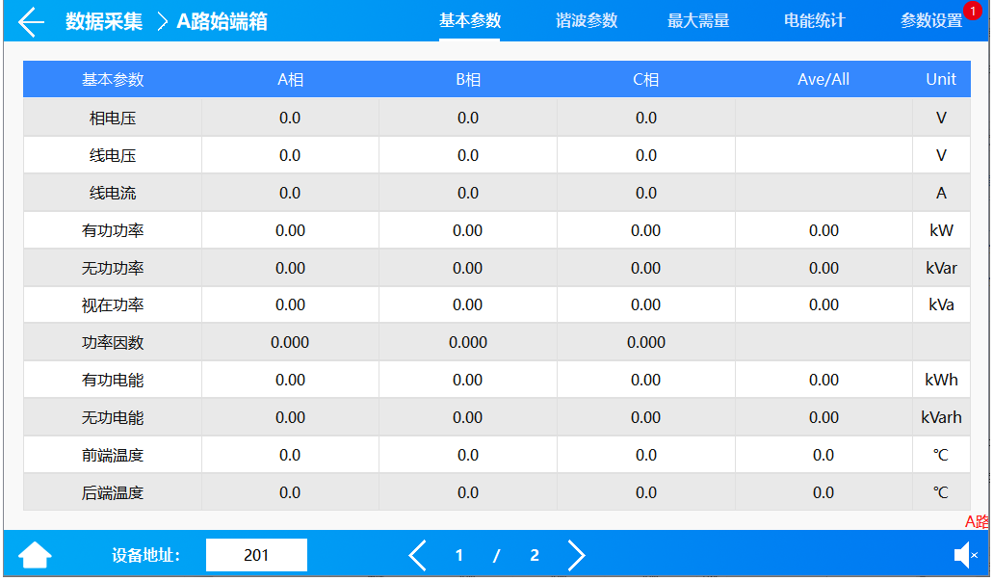This screenshot has height=581, width=993.
Task: Advance to page 2 with the right arrow
Action: pos(576,555)
